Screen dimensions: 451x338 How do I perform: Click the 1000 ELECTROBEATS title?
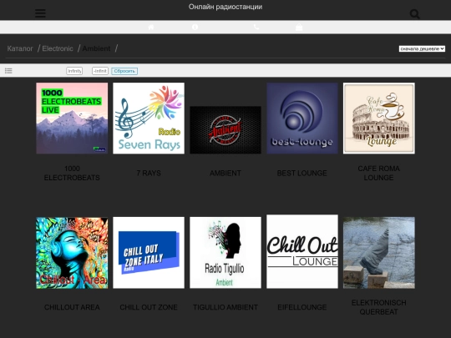(x=72, y=173)
